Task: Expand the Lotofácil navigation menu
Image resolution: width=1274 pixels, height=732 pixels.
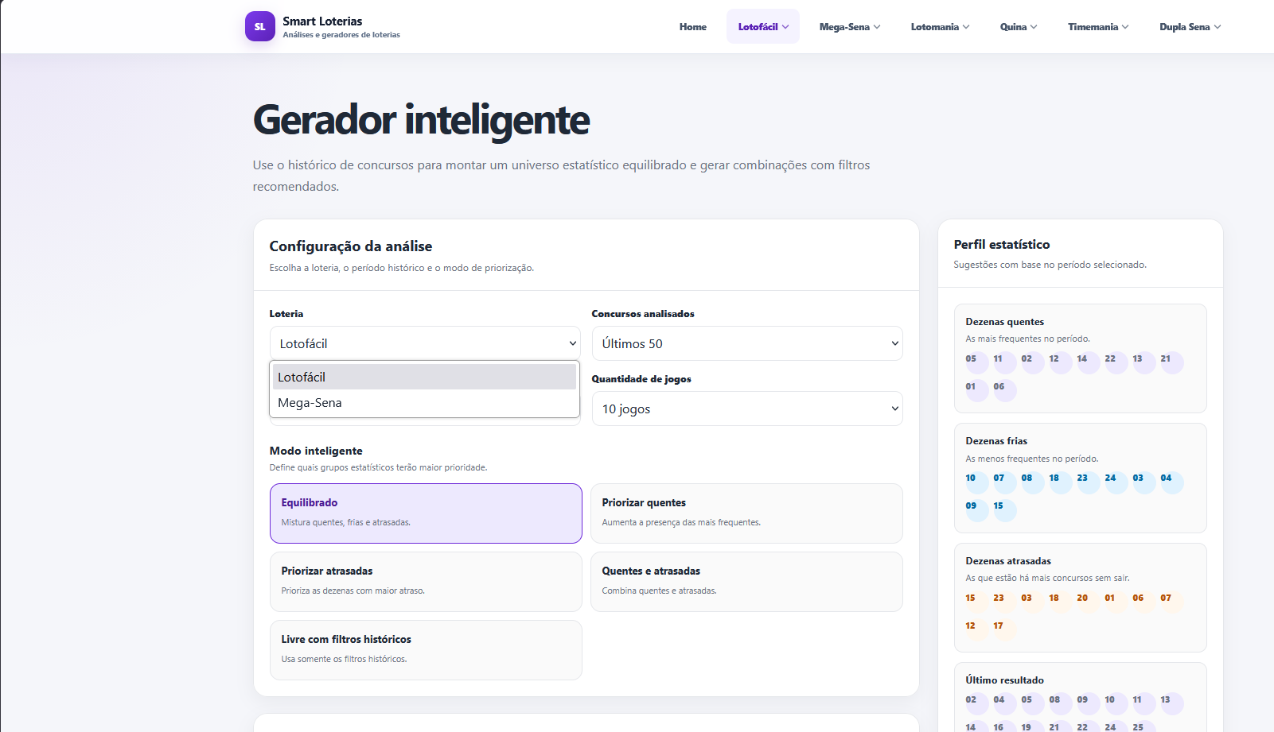Action: (762, 27)
